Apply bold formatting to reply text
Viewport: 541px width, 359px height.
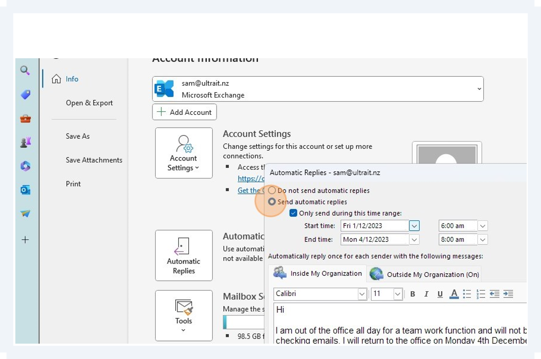tap(413, 294)
